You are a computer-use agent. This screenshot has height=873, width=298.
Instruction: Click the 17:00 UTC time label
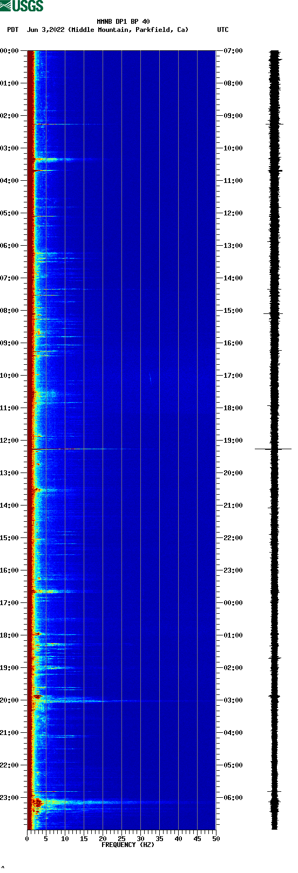tap(233, 376)
